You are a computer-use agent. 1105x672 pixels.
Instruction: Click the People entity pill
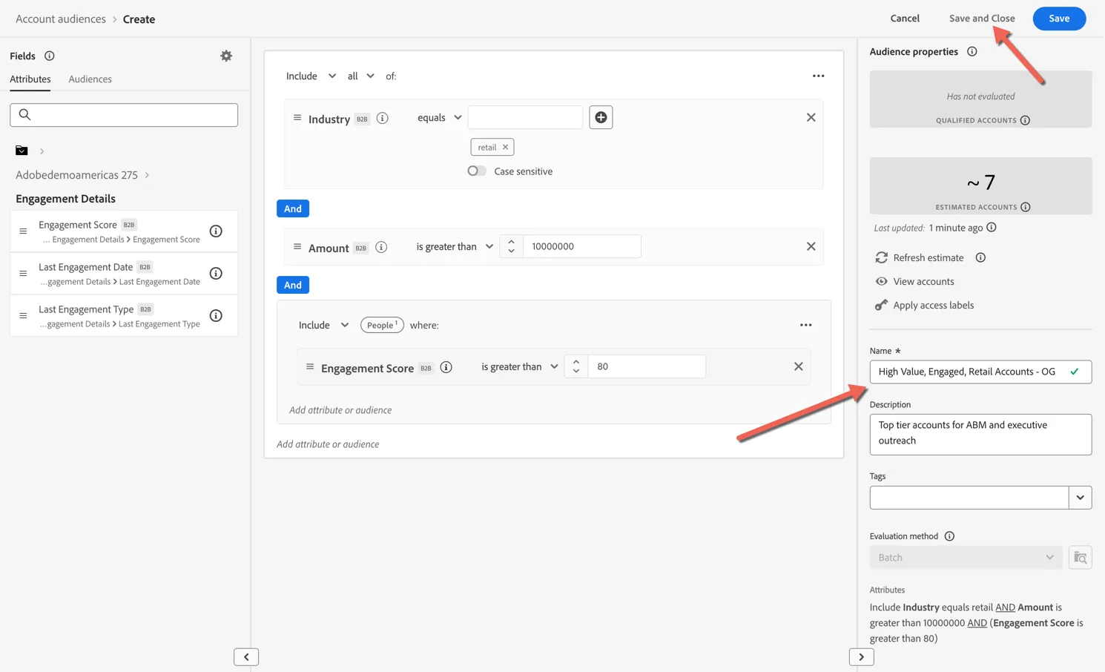coord(382,325)
